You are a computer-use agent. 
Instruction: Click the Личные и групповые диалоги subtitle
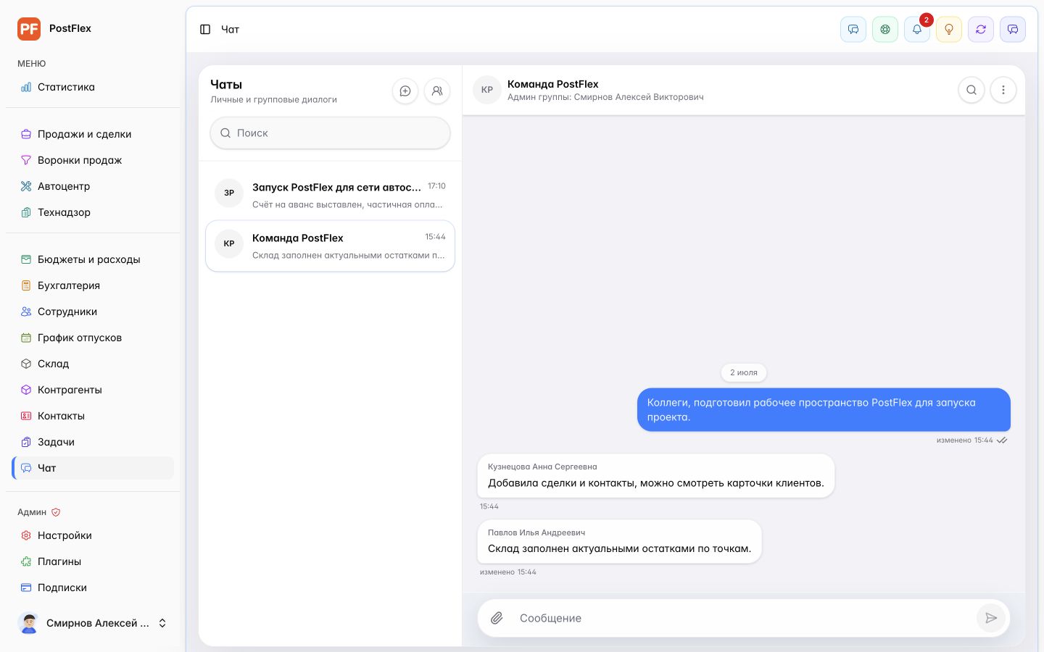click(273, 100)
